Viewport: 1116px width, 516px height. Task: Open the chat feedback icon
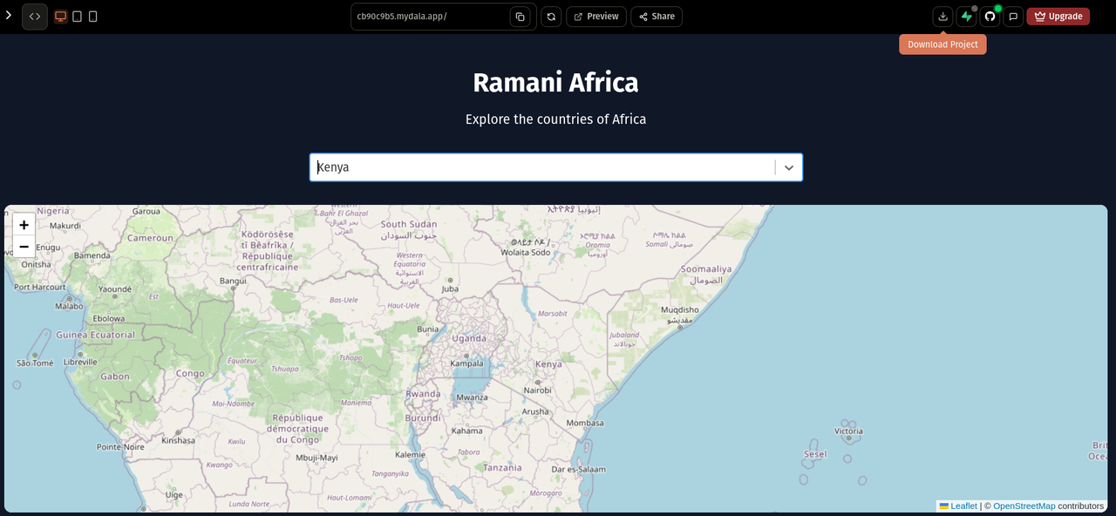pos(1013,17)
